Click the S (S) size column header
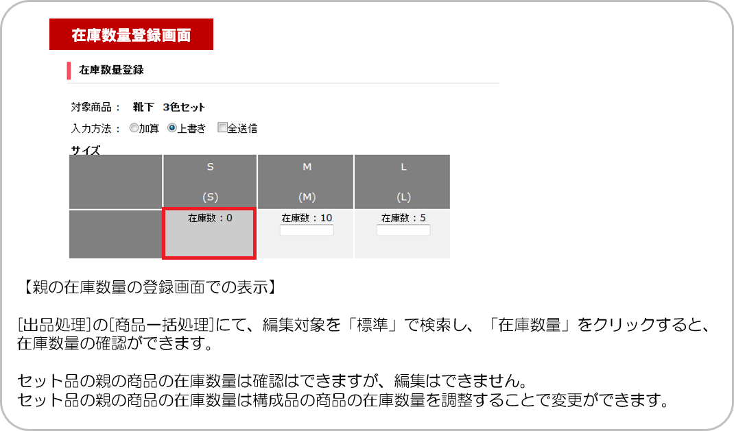734x431 pixels. 210,182
